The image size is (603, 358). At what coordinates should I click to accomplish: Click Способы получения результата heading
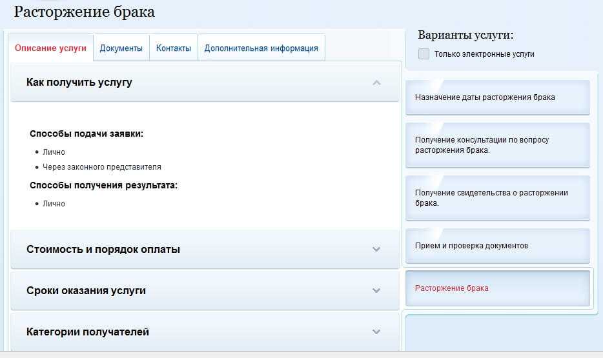[103, 185]
